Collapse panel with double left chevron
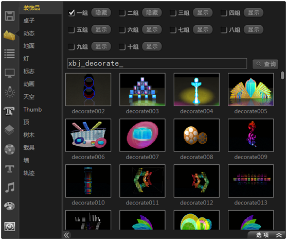This screenshot has width=287, height=240. [67, 235]
